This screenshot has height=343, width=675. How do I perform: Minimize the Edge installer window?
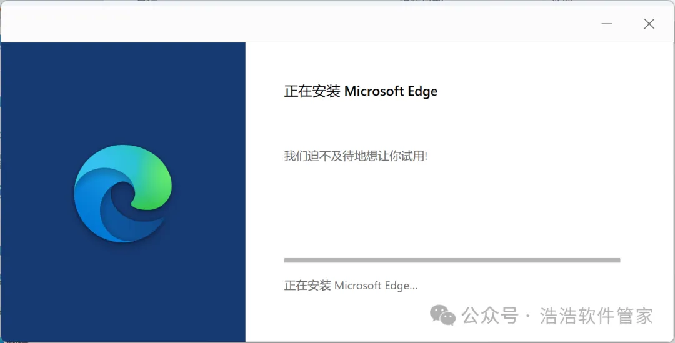pyautogui.click(x=607, y=24)
